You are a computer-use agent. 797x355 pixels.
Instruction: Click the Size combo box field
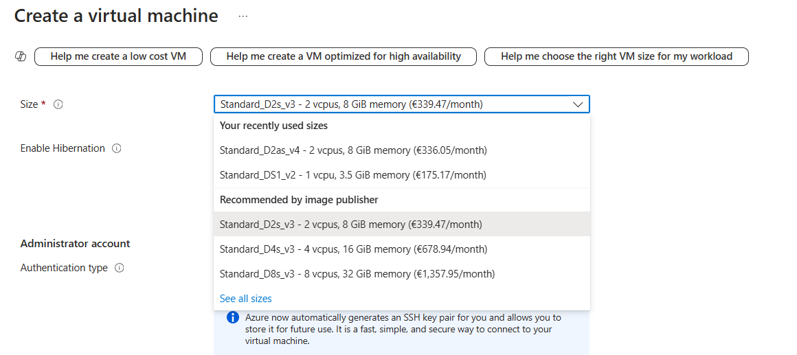[x=392, y=104]
